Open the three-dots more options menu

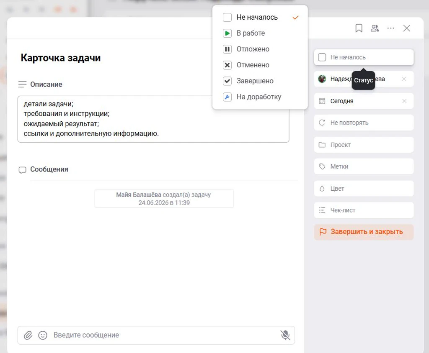(391, 28)
